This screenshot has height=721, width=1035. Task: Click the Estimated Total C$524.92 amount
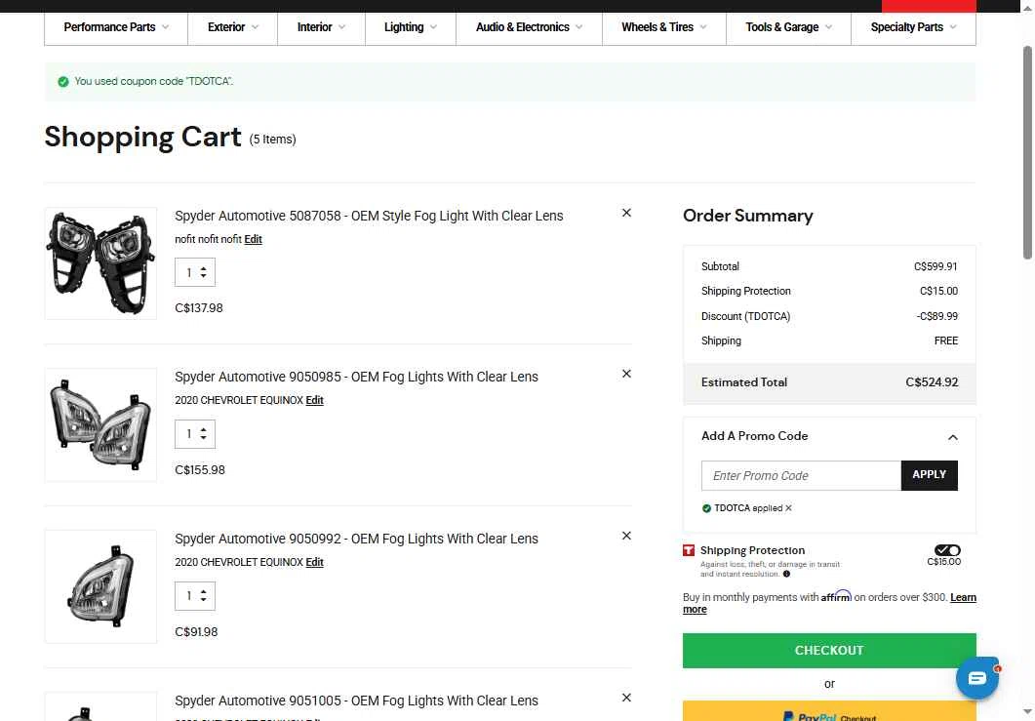click(932, 382)
